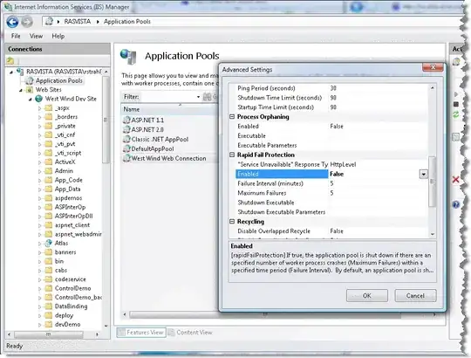Click the red X remove action icon
Viewport: 471px width, 358px height.
pos(455,180)
